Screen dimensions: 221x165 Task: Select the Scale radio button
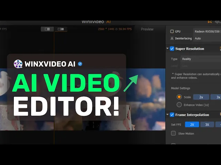click(x=179, y=97)
